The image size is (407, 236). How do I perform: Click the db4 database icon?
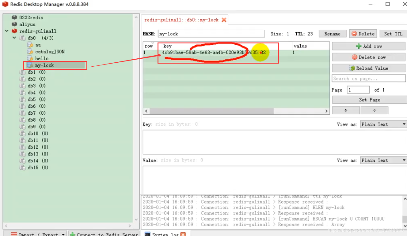tap(23, 92)
